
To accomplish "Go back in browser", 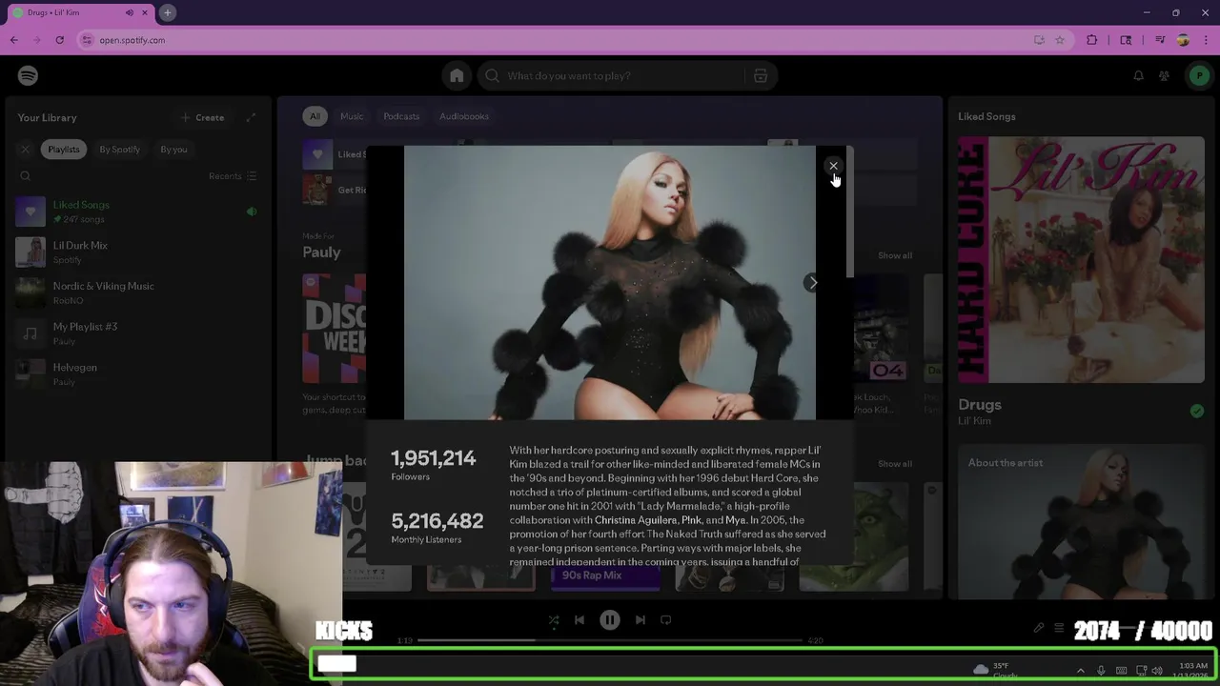I will pyautogui.click(x=14, y=40).
